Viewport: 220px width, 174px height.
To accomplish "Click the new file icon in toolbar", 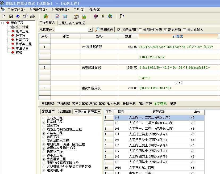I will (x=4, y=16).
